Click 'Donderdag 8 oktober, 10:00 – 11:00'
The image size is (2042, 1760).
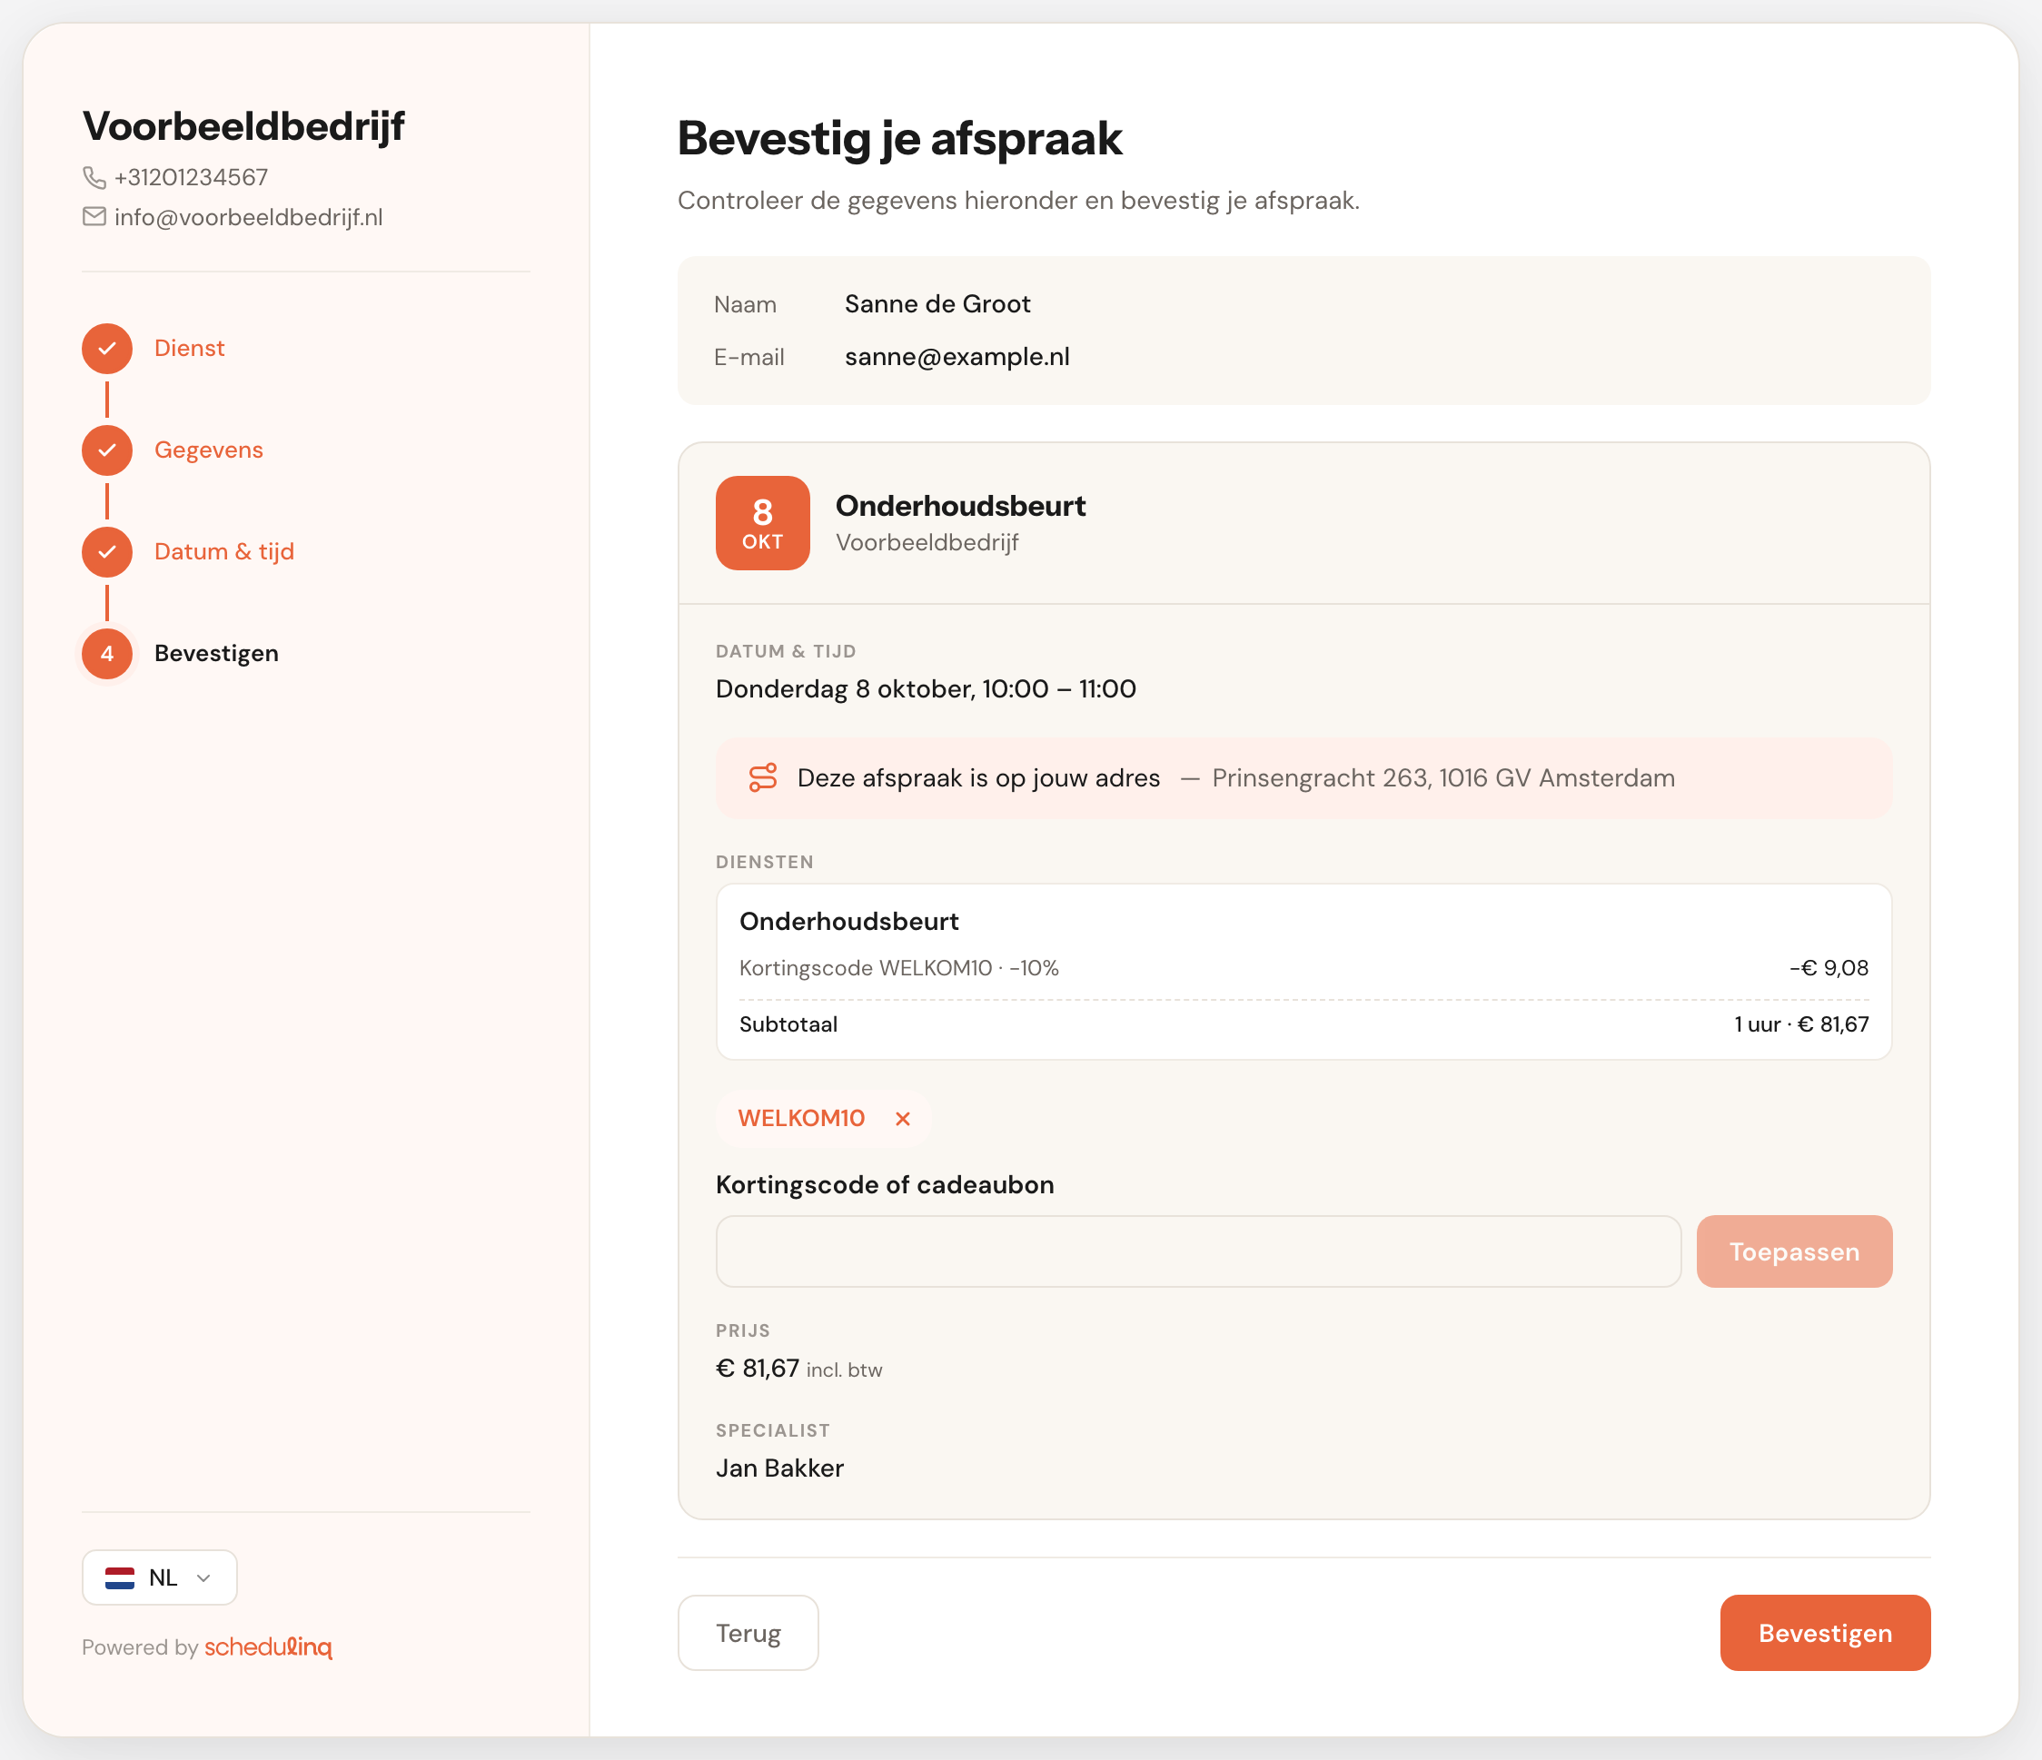click(927, 688)
